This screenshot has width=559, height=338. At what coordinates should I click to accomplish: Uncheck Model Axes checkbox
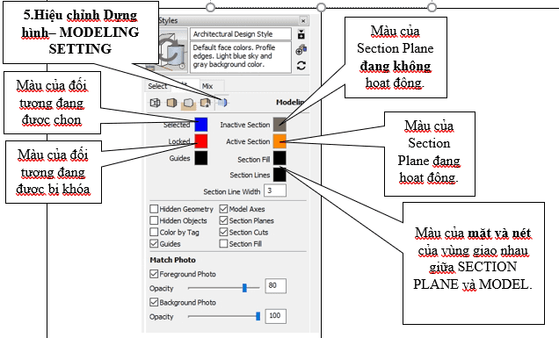pos(223,209)
